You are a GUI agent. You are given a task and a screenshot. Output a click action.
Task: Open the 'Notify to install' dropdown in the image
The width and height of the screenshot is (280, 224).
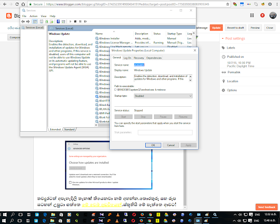tap(77, 168)
